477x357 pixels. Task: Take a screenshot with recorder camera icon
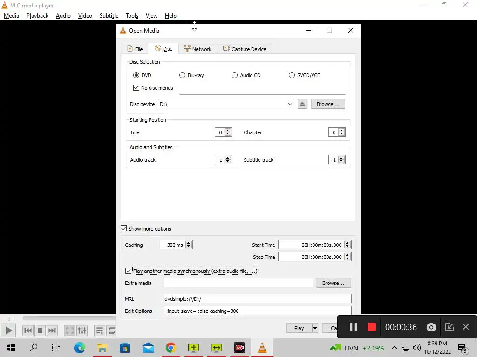pos(431,327)
